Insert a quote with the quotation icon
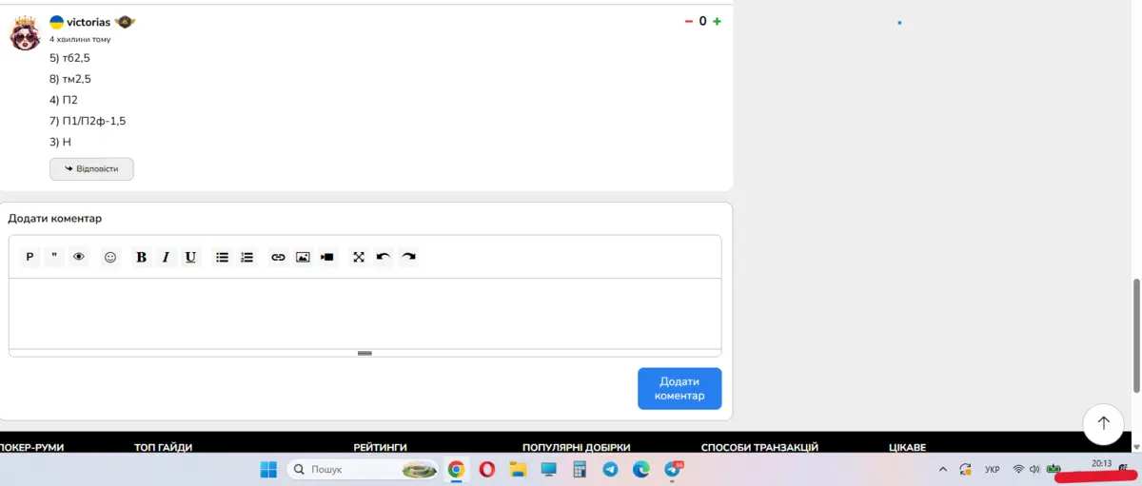Image resolution: width=1142 pixels, height=486 pixels. point(54,257)
